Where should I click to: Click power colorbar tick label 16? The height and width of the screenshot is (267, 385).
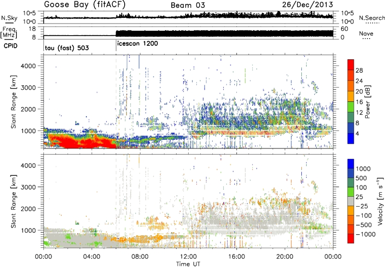tap(359, 102)
